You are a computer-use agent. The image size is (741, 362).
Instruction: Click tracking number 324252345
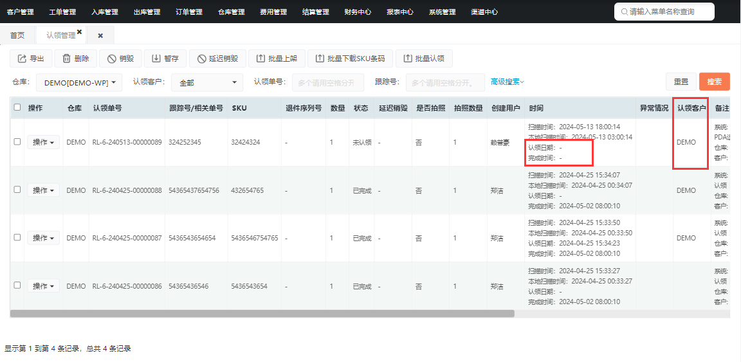(x=185, y=141)
